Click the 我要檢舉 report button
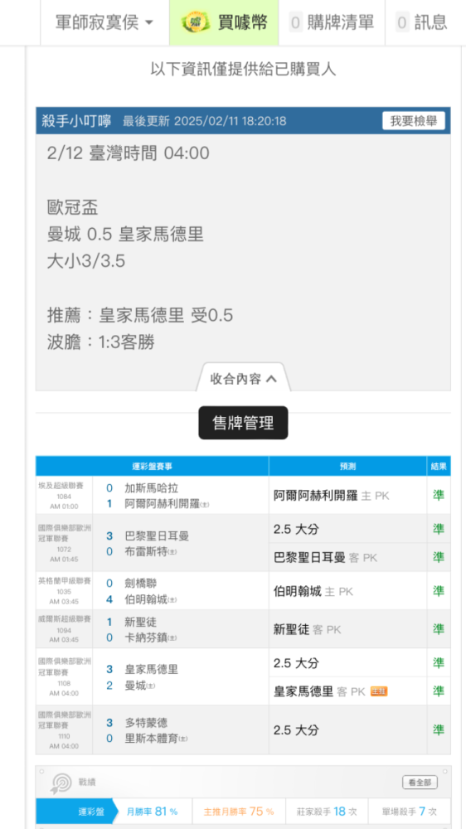This screenshot has width=466, height=829. click(x=414, y=120)
